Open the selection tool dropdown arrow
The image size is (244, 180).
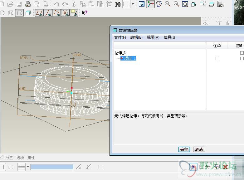pos(133,4)
